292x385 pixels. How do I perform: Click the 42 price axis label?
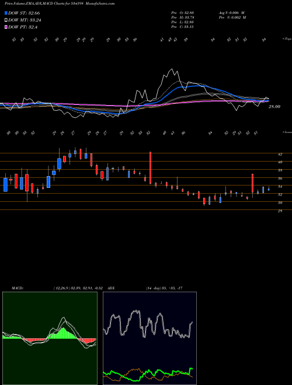tap(280, 155)
